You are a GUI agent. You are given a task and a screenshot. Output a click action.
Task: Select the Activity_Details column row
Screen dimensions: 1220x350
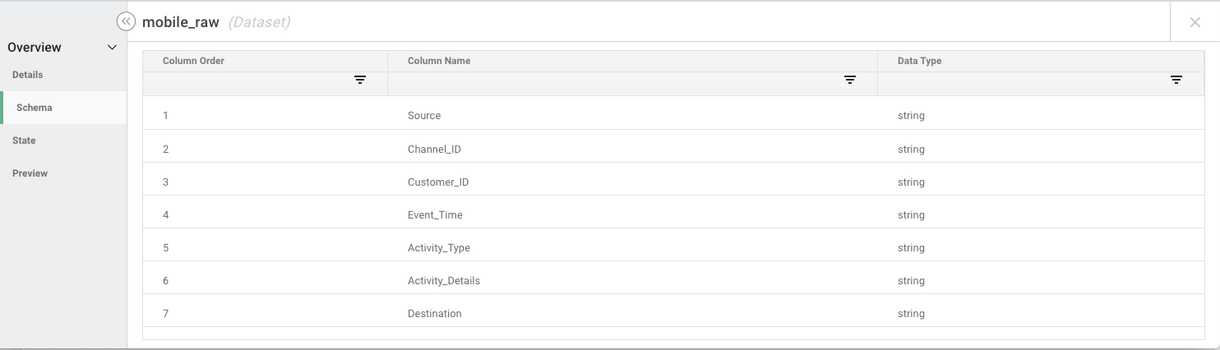coord(444,281)
